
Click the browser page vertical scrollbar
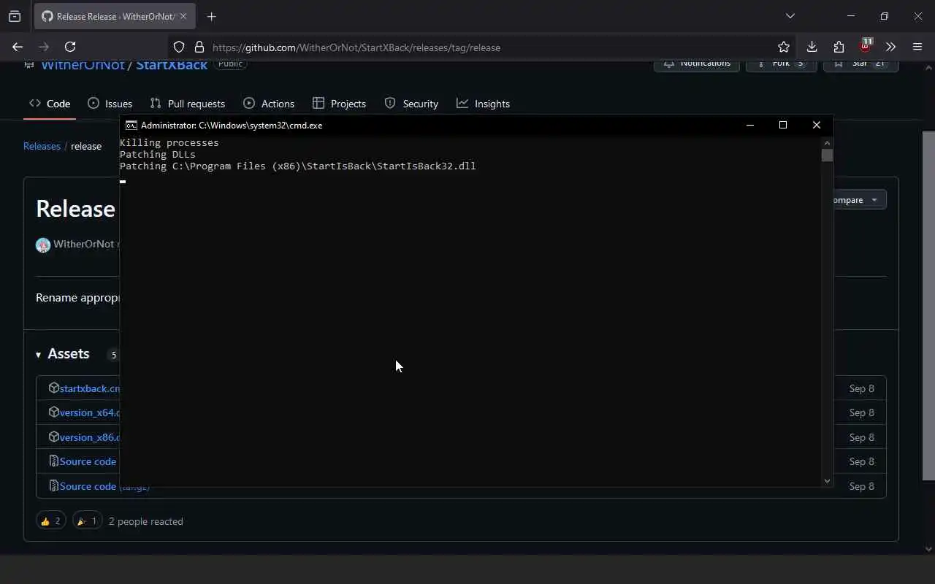pos(928,305)
